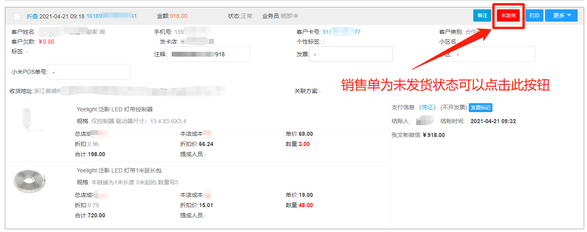Select product name Yeelight 泛影 LED 灯带1米延长包
This screenshot has height=232, width=587.
coord(119,170)
